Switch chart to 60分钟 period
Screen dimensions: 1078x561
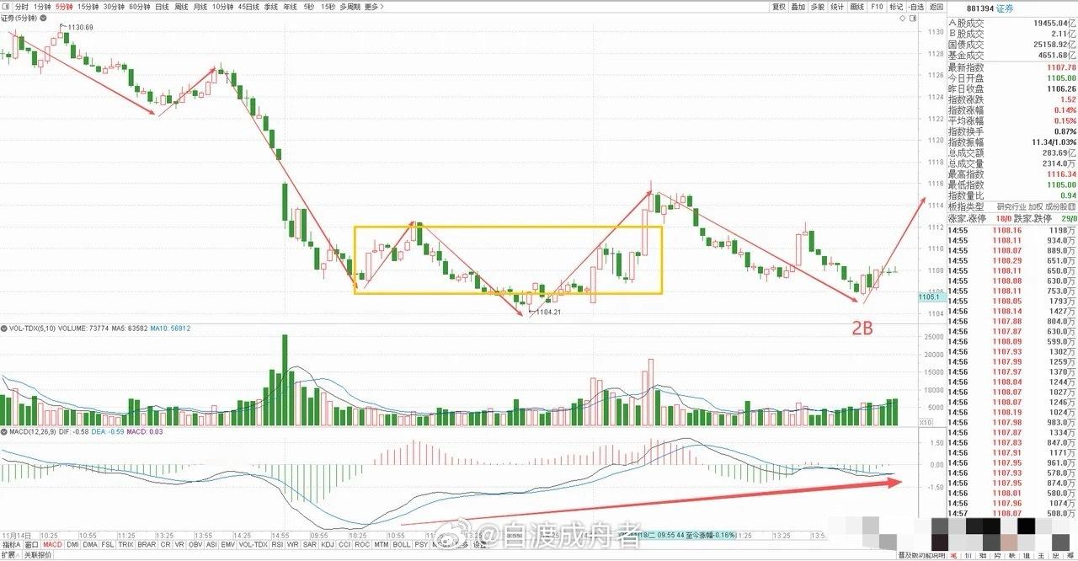point(140,7)
